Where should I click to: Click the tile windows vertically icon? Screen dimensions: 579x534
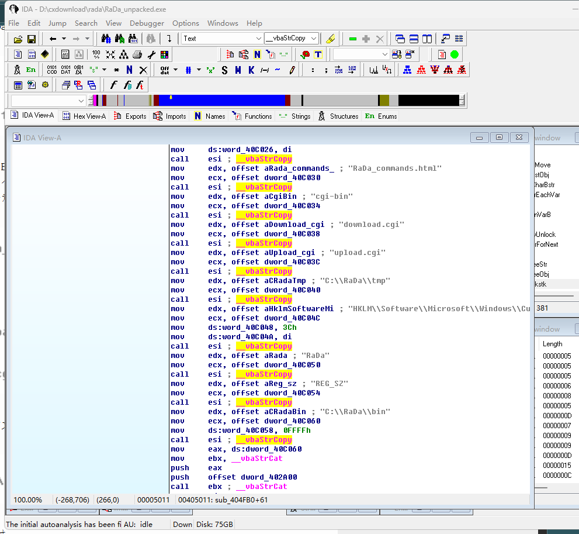pos(427,39)
